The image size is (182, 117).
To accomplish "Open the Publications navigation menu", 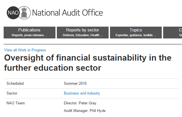I will click(29, 33).
